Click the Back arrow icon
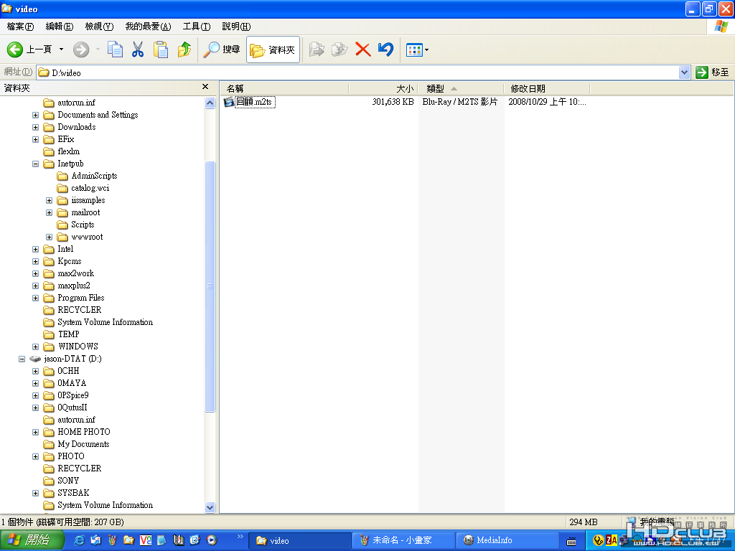 click(14, 50)
